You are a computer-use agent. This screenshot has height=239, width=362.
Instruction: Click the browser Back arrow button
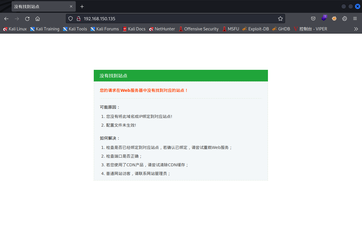6,19
